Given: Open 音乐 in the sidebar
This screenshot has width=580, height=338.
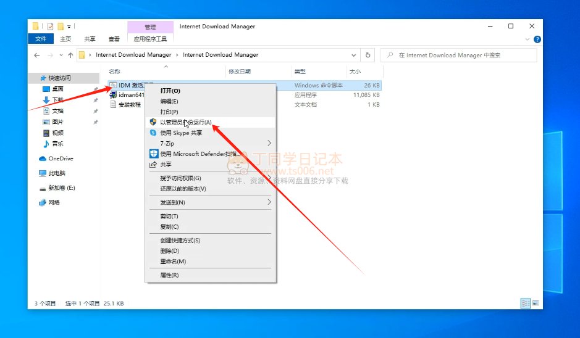Looking at the screenshot, I should coord(57,144).
